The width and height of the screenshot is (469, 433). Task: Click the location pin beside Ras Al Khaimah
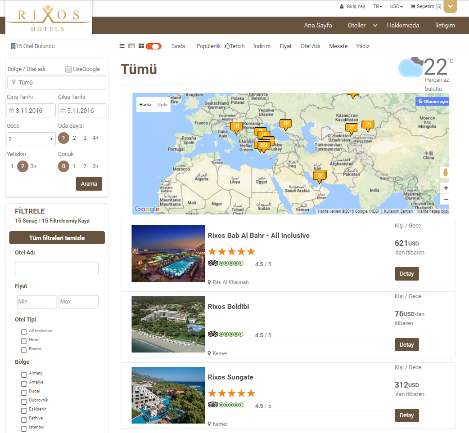click(209, 282)
